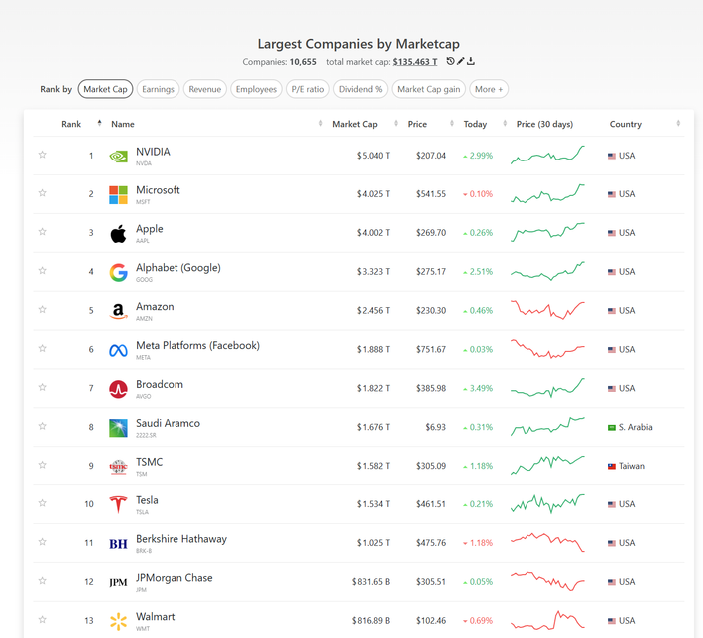Toggle the favorite star for NVIDIA
703x638 pixels.
pos(43,156)
